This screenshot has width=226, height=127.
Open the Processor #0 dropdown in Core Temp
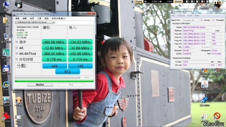[191, 20]
